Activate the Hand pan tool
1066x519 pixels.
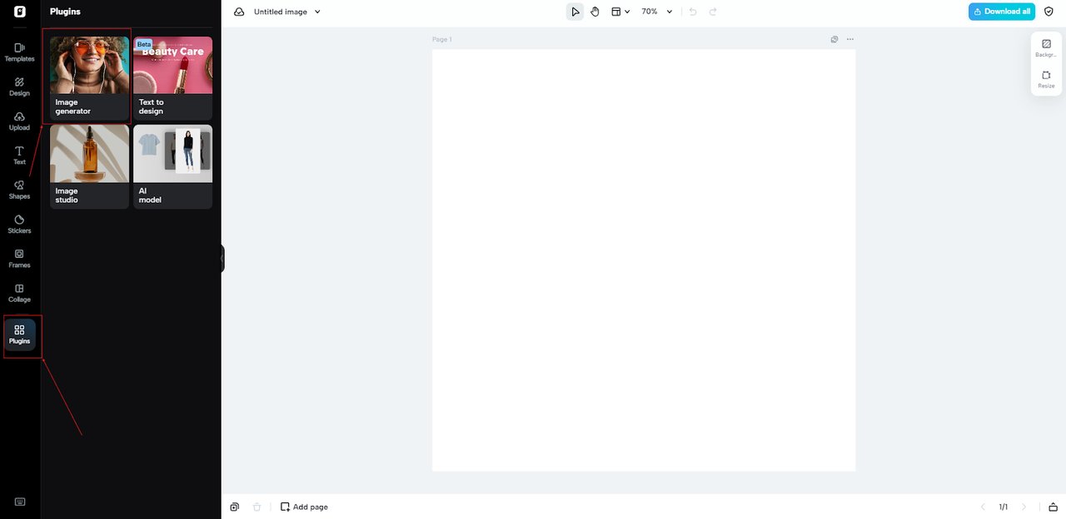[x=595, y=11]
